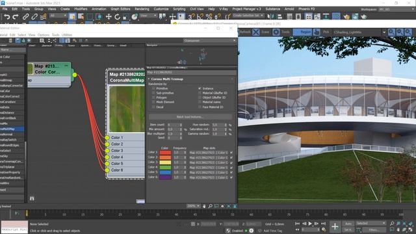This screenshot has height=234, width=416.
Task: Open the red Color 1 swatch
Action: 165,153
